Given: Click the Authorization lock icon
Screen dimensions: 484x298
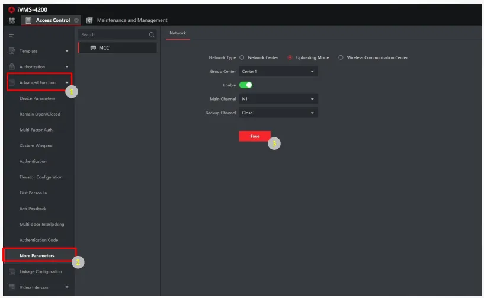Looking at the screenshot, I should pos(12,66).
